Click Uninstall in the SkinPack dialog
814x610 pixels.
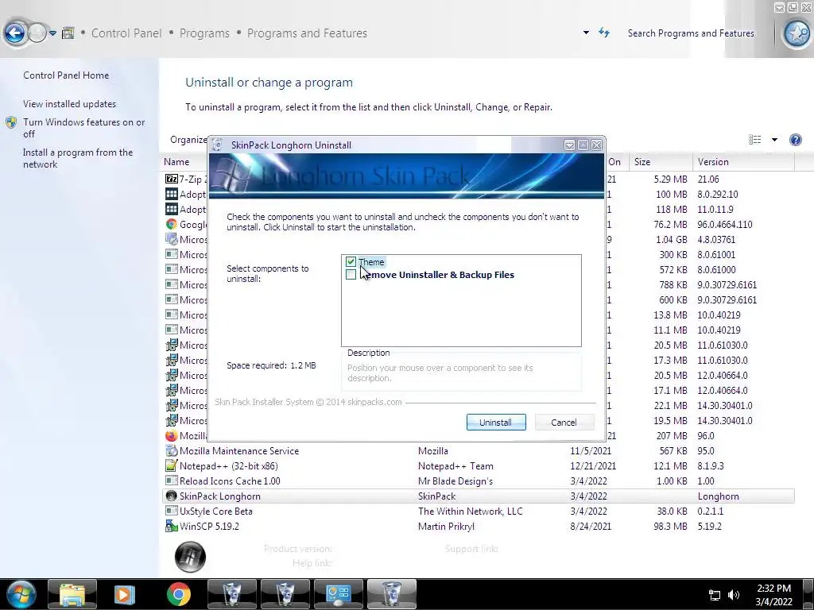click(x=496, y=423)
